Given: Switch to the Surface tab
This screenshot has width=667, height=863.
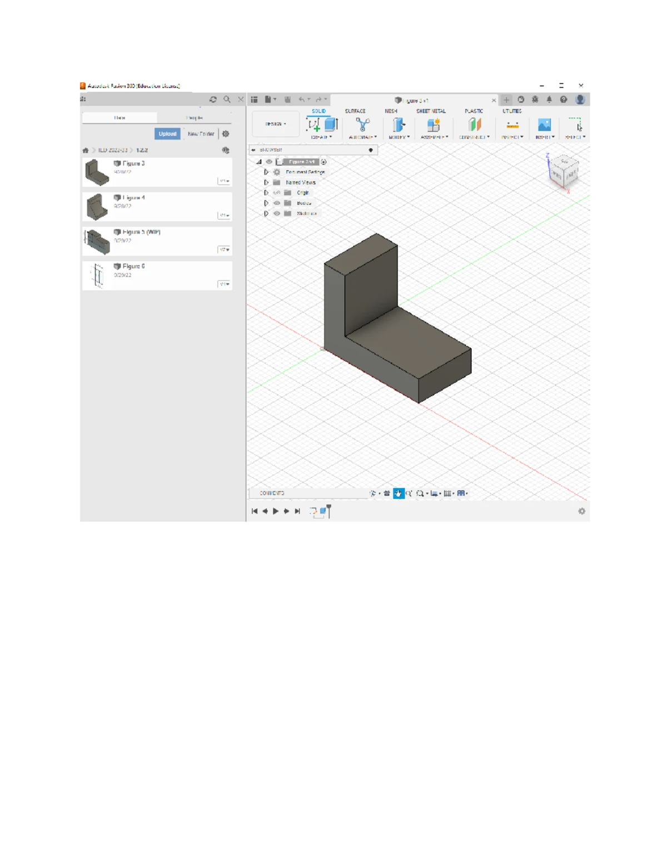Looking at the screenshot, I should pos(355,111).
